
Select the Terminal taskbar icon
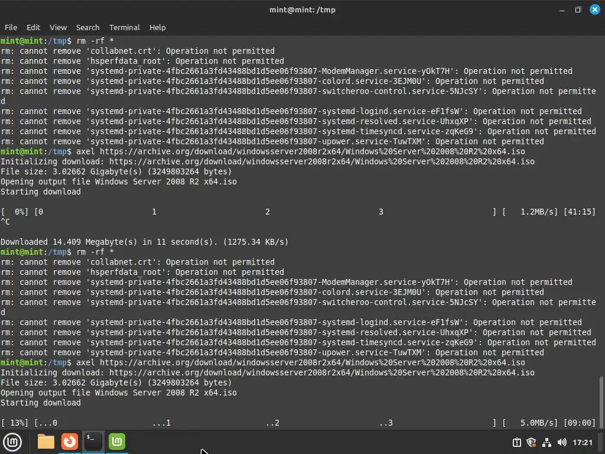93,442
